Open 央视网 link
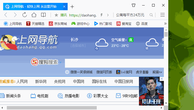This screenshot has width=194, height=110. 60,81
